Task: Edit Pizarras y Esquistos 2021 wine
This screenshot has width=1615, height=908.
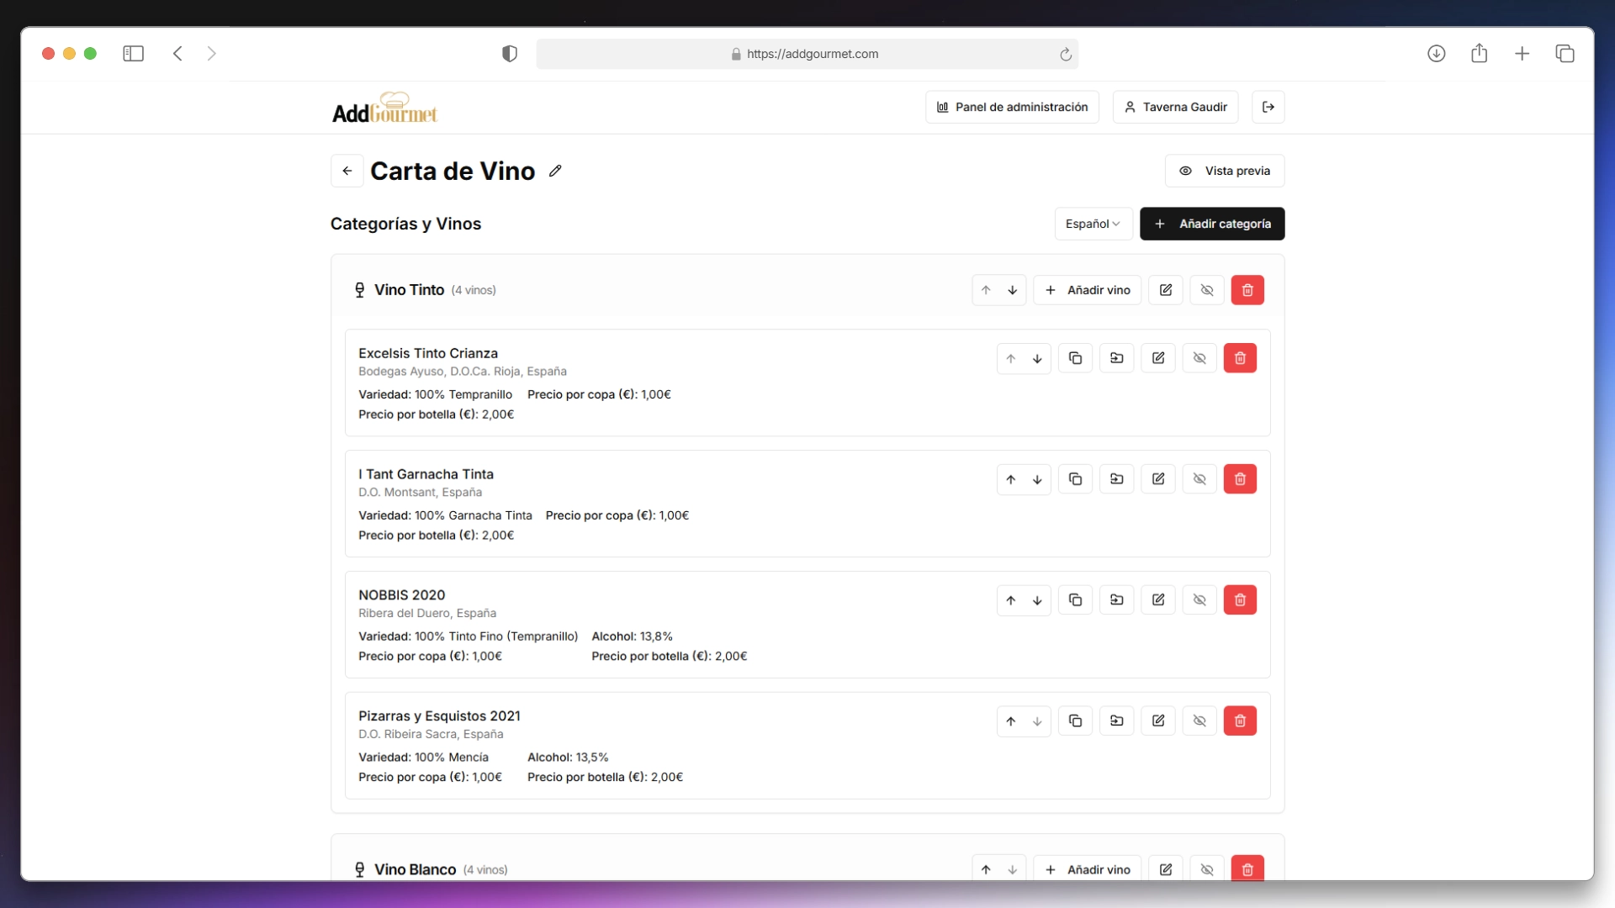Action: [x=1158, y=721]
